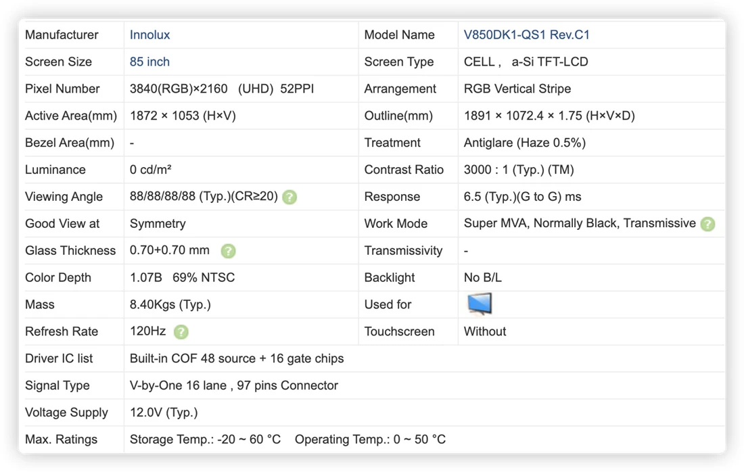Image resolution: width=744 pixels, height=472 pixels.
Task: Click the Signal Type V-by-One value text
Action: (x=233, y=385)
